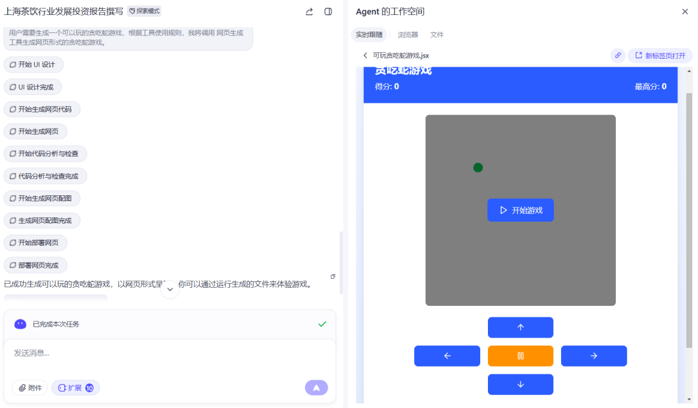The height and width of the screenshot is (408, 698).
Task: Click the 已完成本次任务 status text
Action: tap(56, 324)
